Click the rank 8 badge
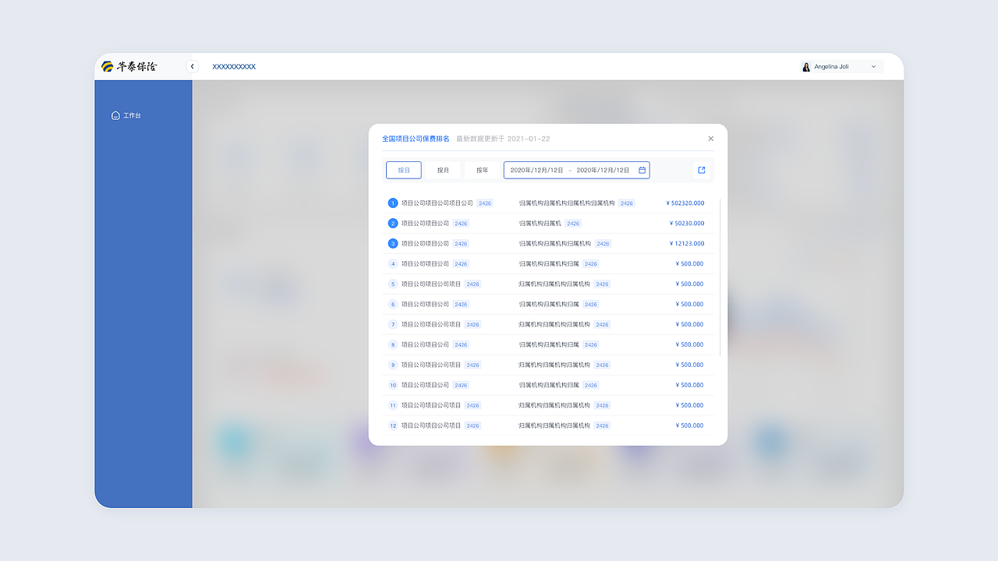 coord(393,344)
